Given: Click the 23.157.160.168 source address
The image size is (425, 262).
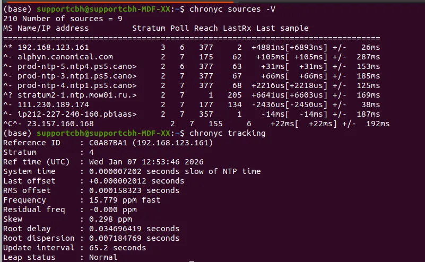Looking at the screenshot, I should (60, 124).
